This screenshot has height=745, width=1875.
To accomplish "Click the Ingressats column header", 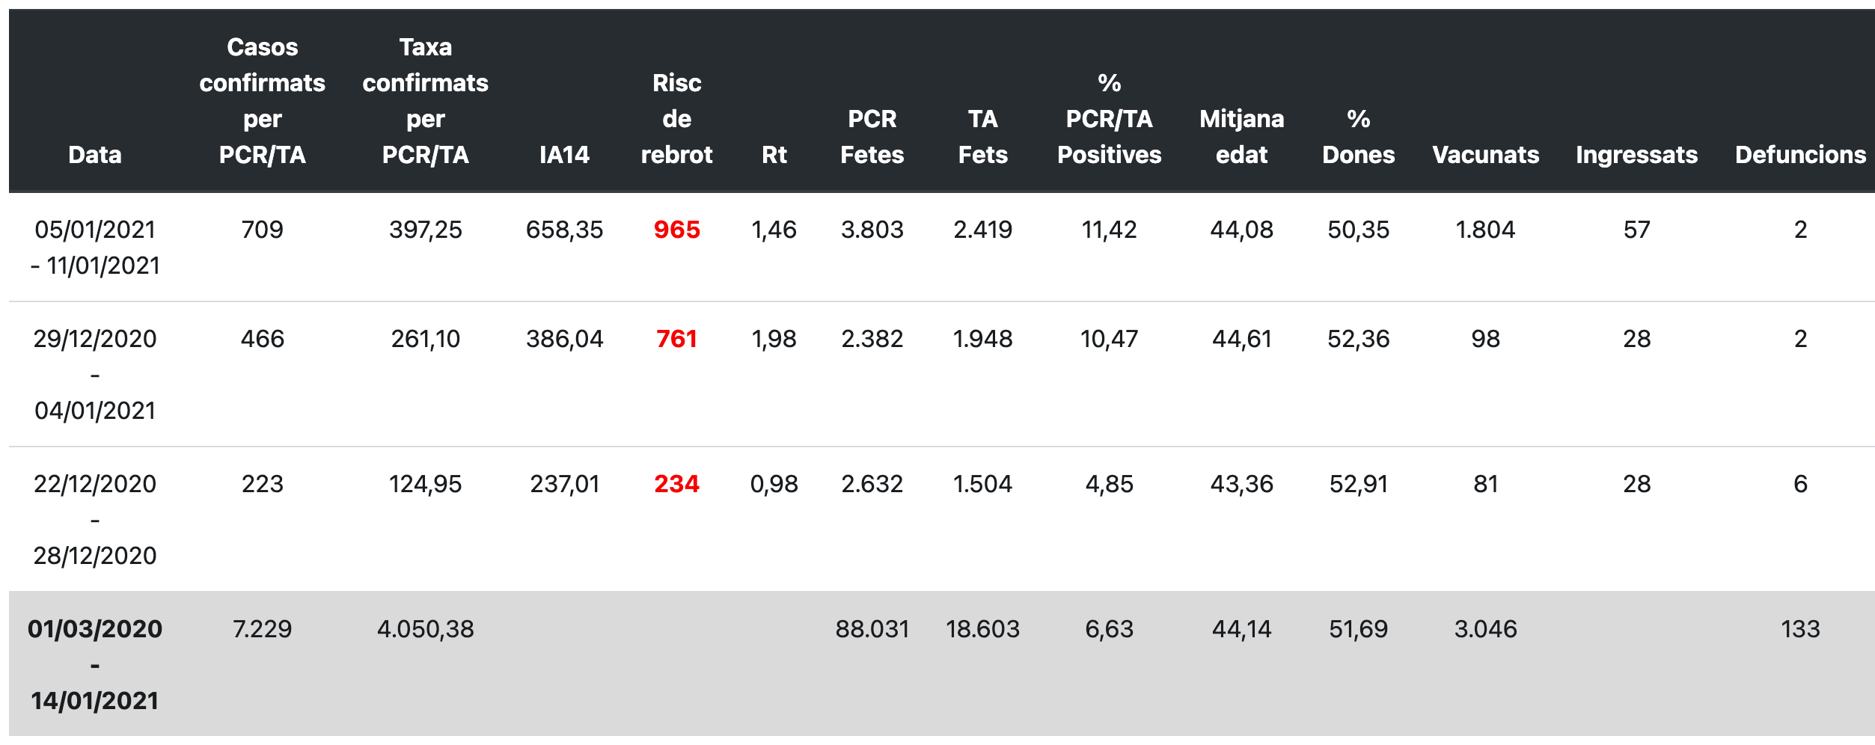I will coord(1636,155).
